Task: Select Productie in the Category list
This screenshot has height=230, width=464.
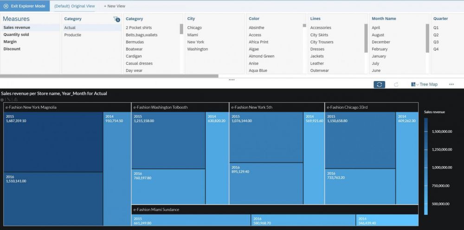Action: coord(92,35)
